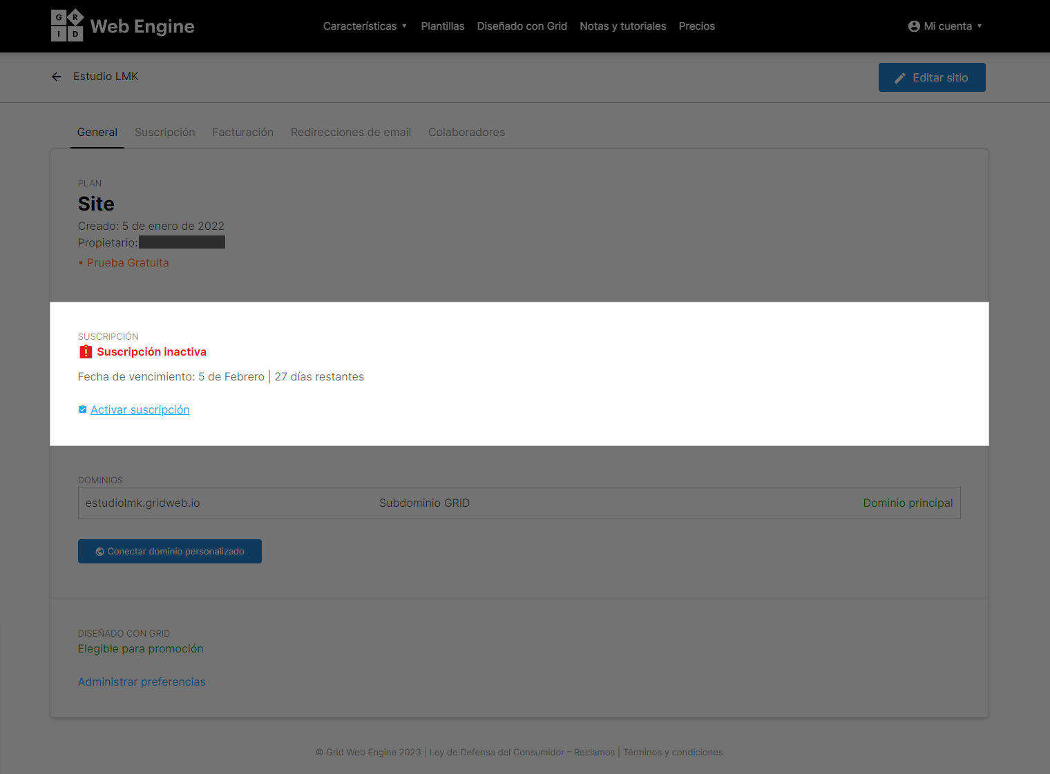1050x774 pixels.
Task: Click Conectar dominio personalizado button
Action: tap(170, 551)
